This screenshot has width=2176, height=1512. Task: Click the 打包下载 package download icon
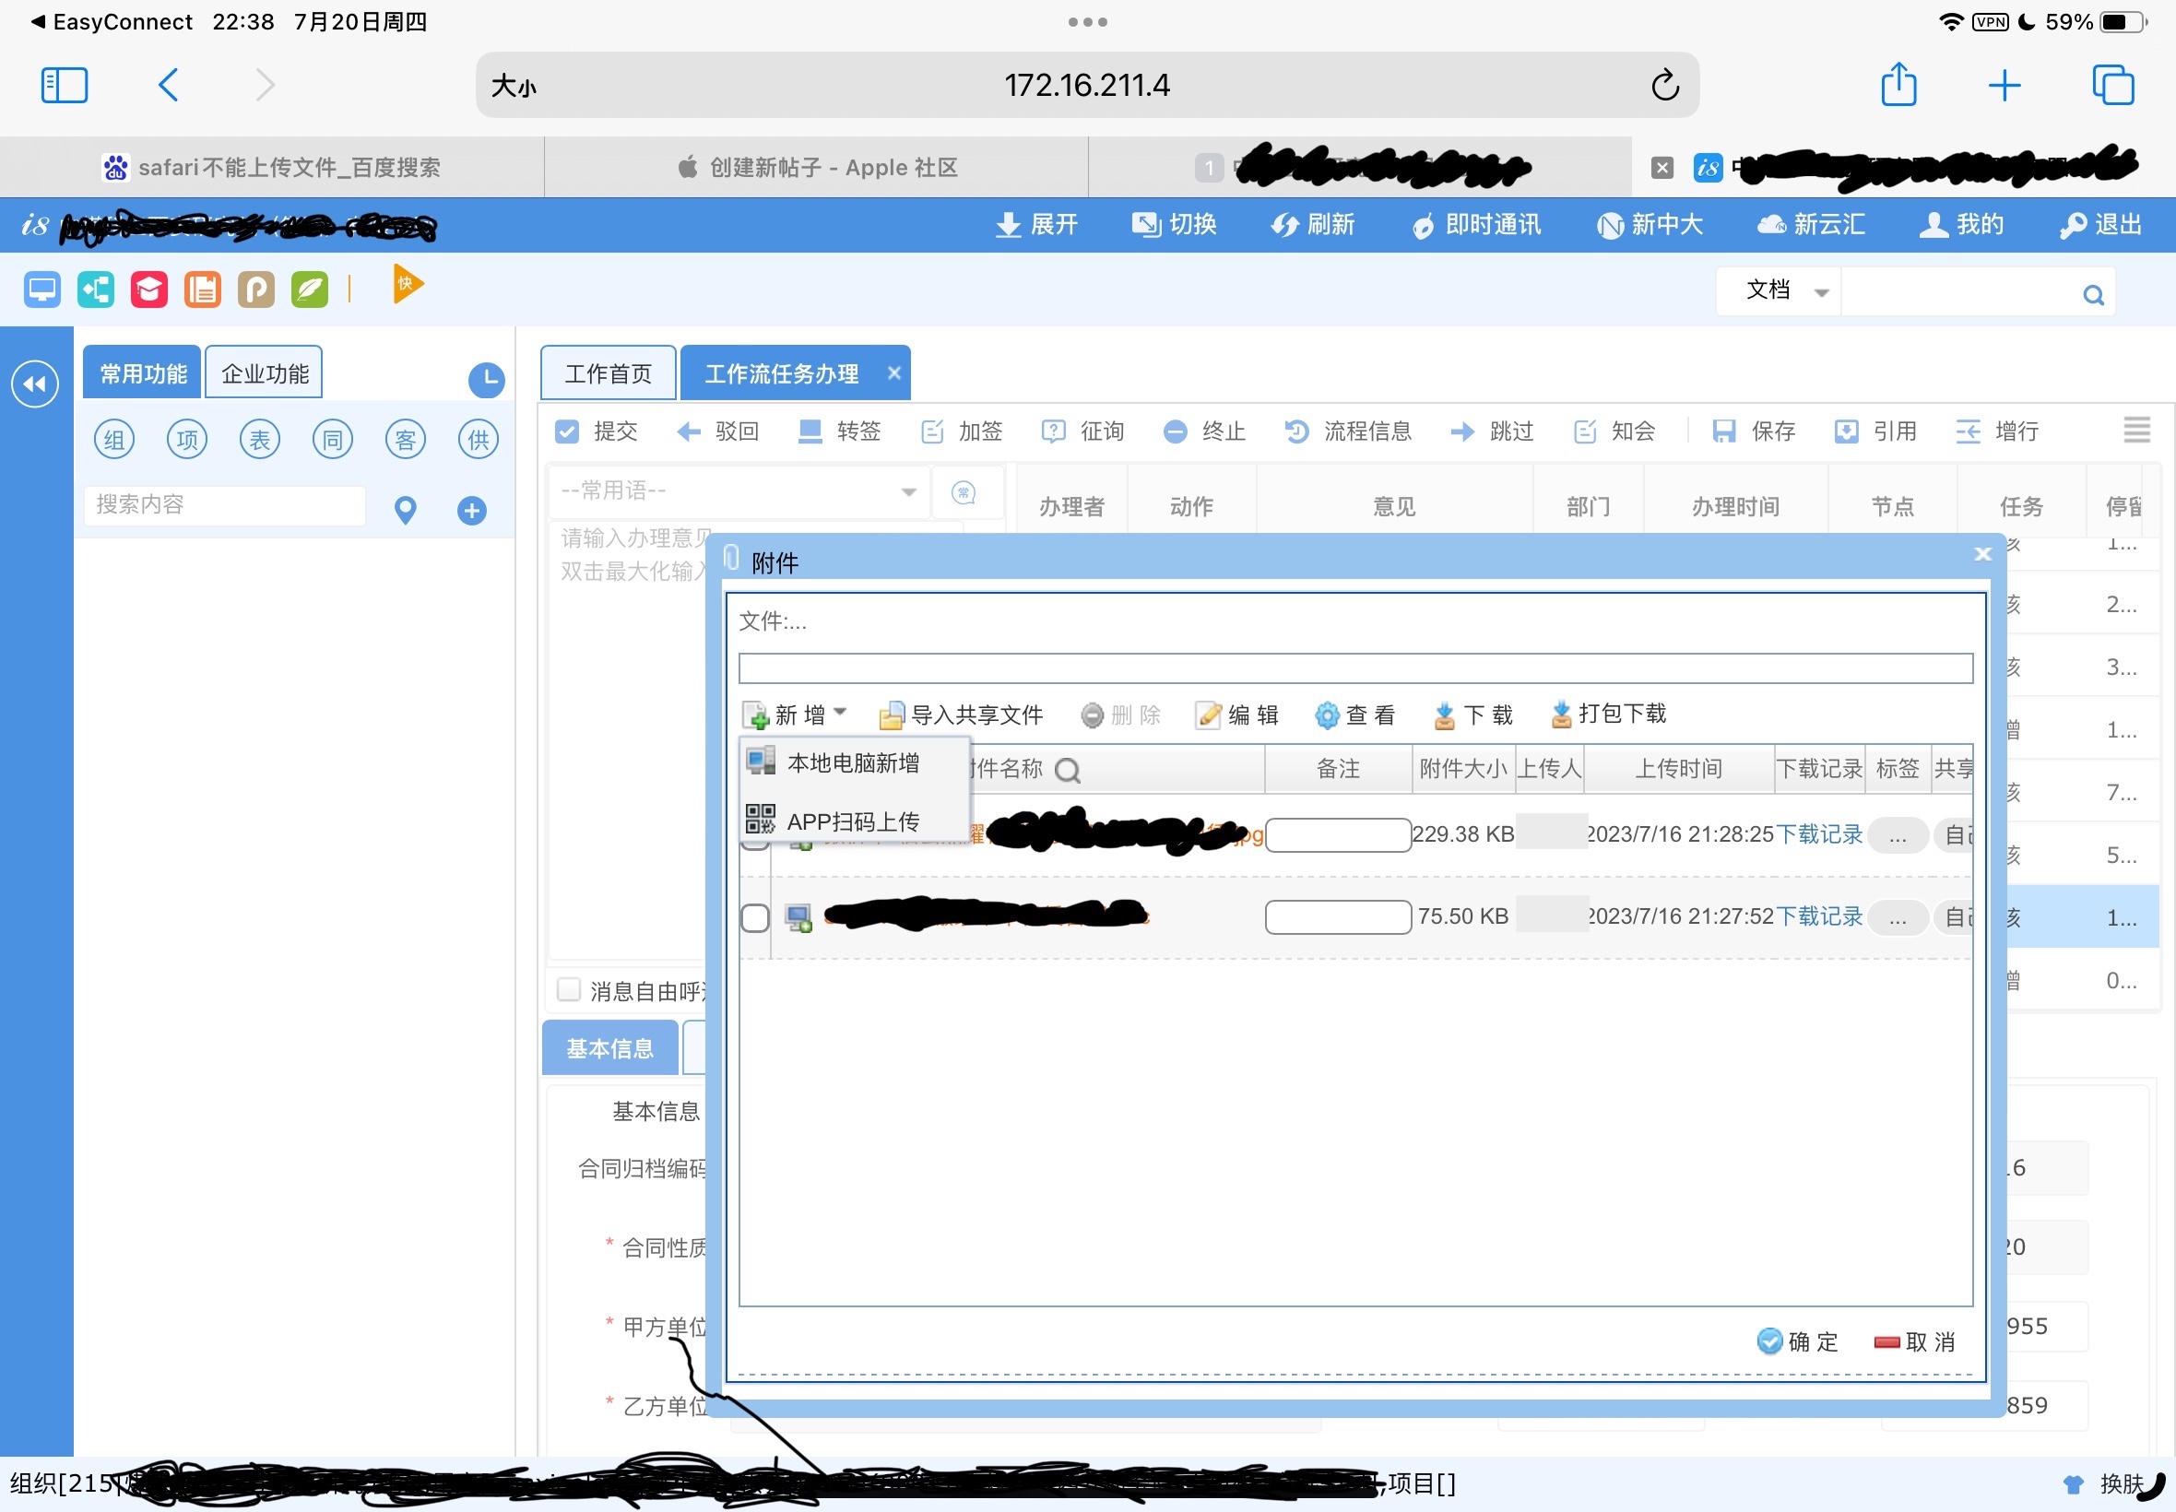point(1561,715)
